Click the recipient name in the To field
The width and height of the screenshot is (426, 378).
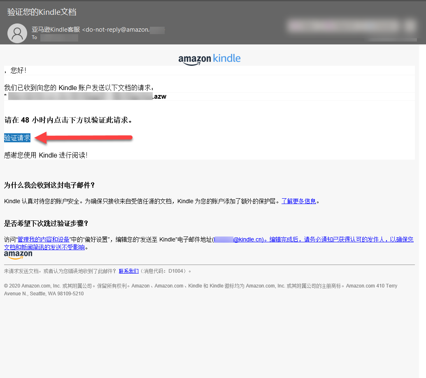(x=59, y=37)
